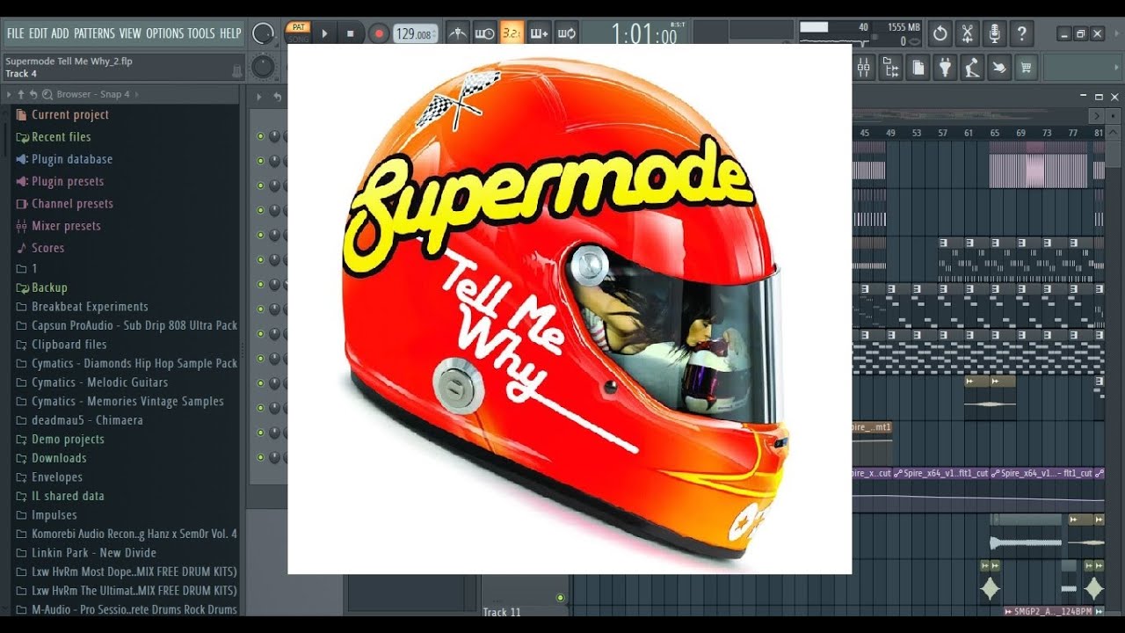Mute the topmost channel via its green LED
Screen dimensions: 1125x633
click(x=260, y=136)
